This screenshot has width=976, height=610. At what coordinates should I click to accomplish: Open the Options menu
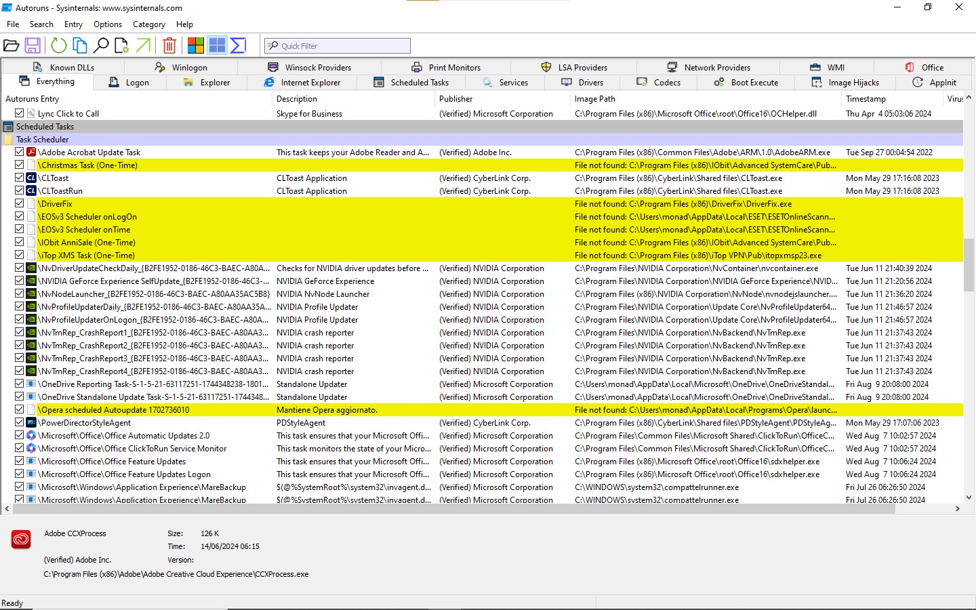pyautogui.click(x=108, y=24)
